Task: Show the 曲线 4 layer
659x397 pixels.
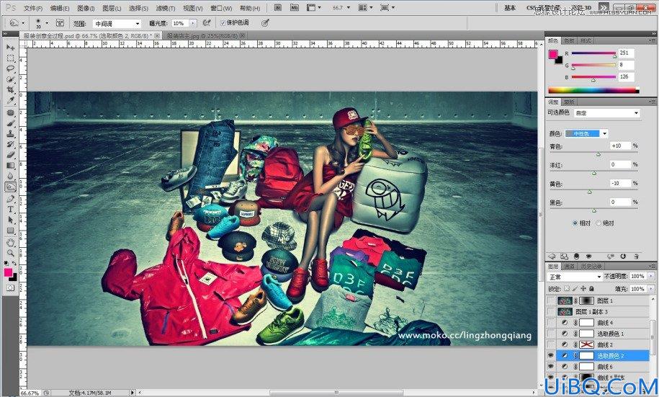Action: coord(550,323)
